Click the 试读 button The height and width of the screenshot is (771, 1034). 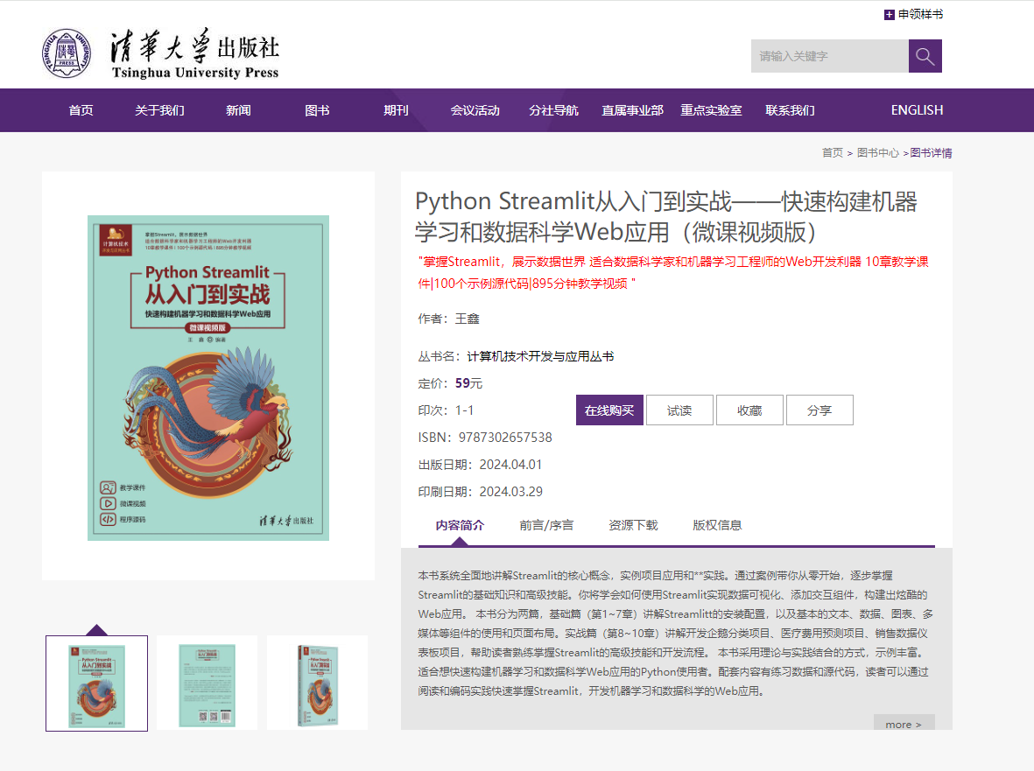click(x=679, y=410)
